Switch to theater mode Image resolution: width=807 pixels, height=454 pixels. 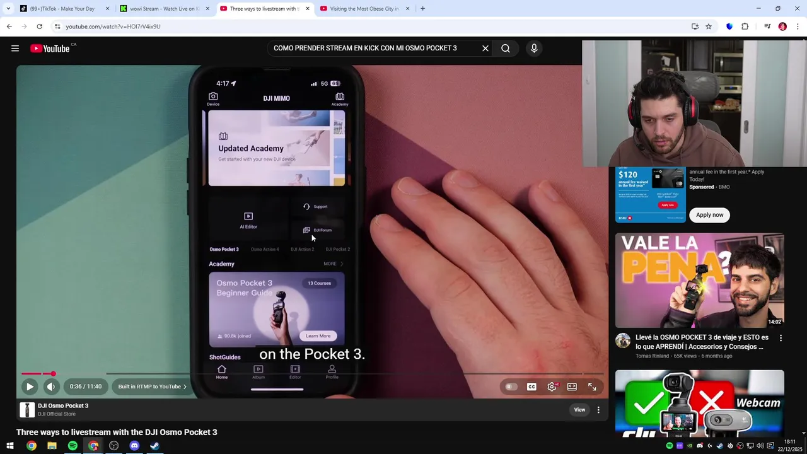572,387
